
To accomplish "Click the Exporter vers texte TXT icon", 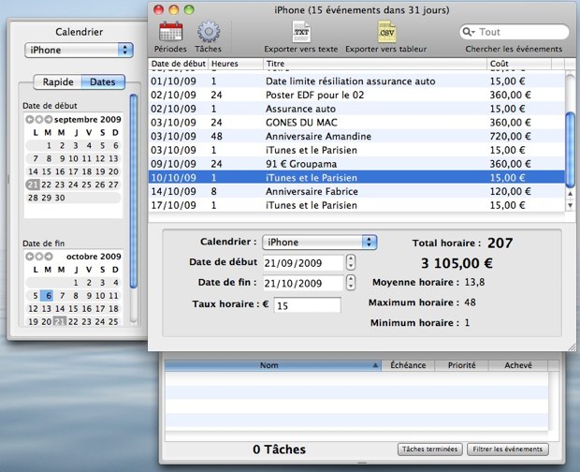I will (x=301, y=32).
